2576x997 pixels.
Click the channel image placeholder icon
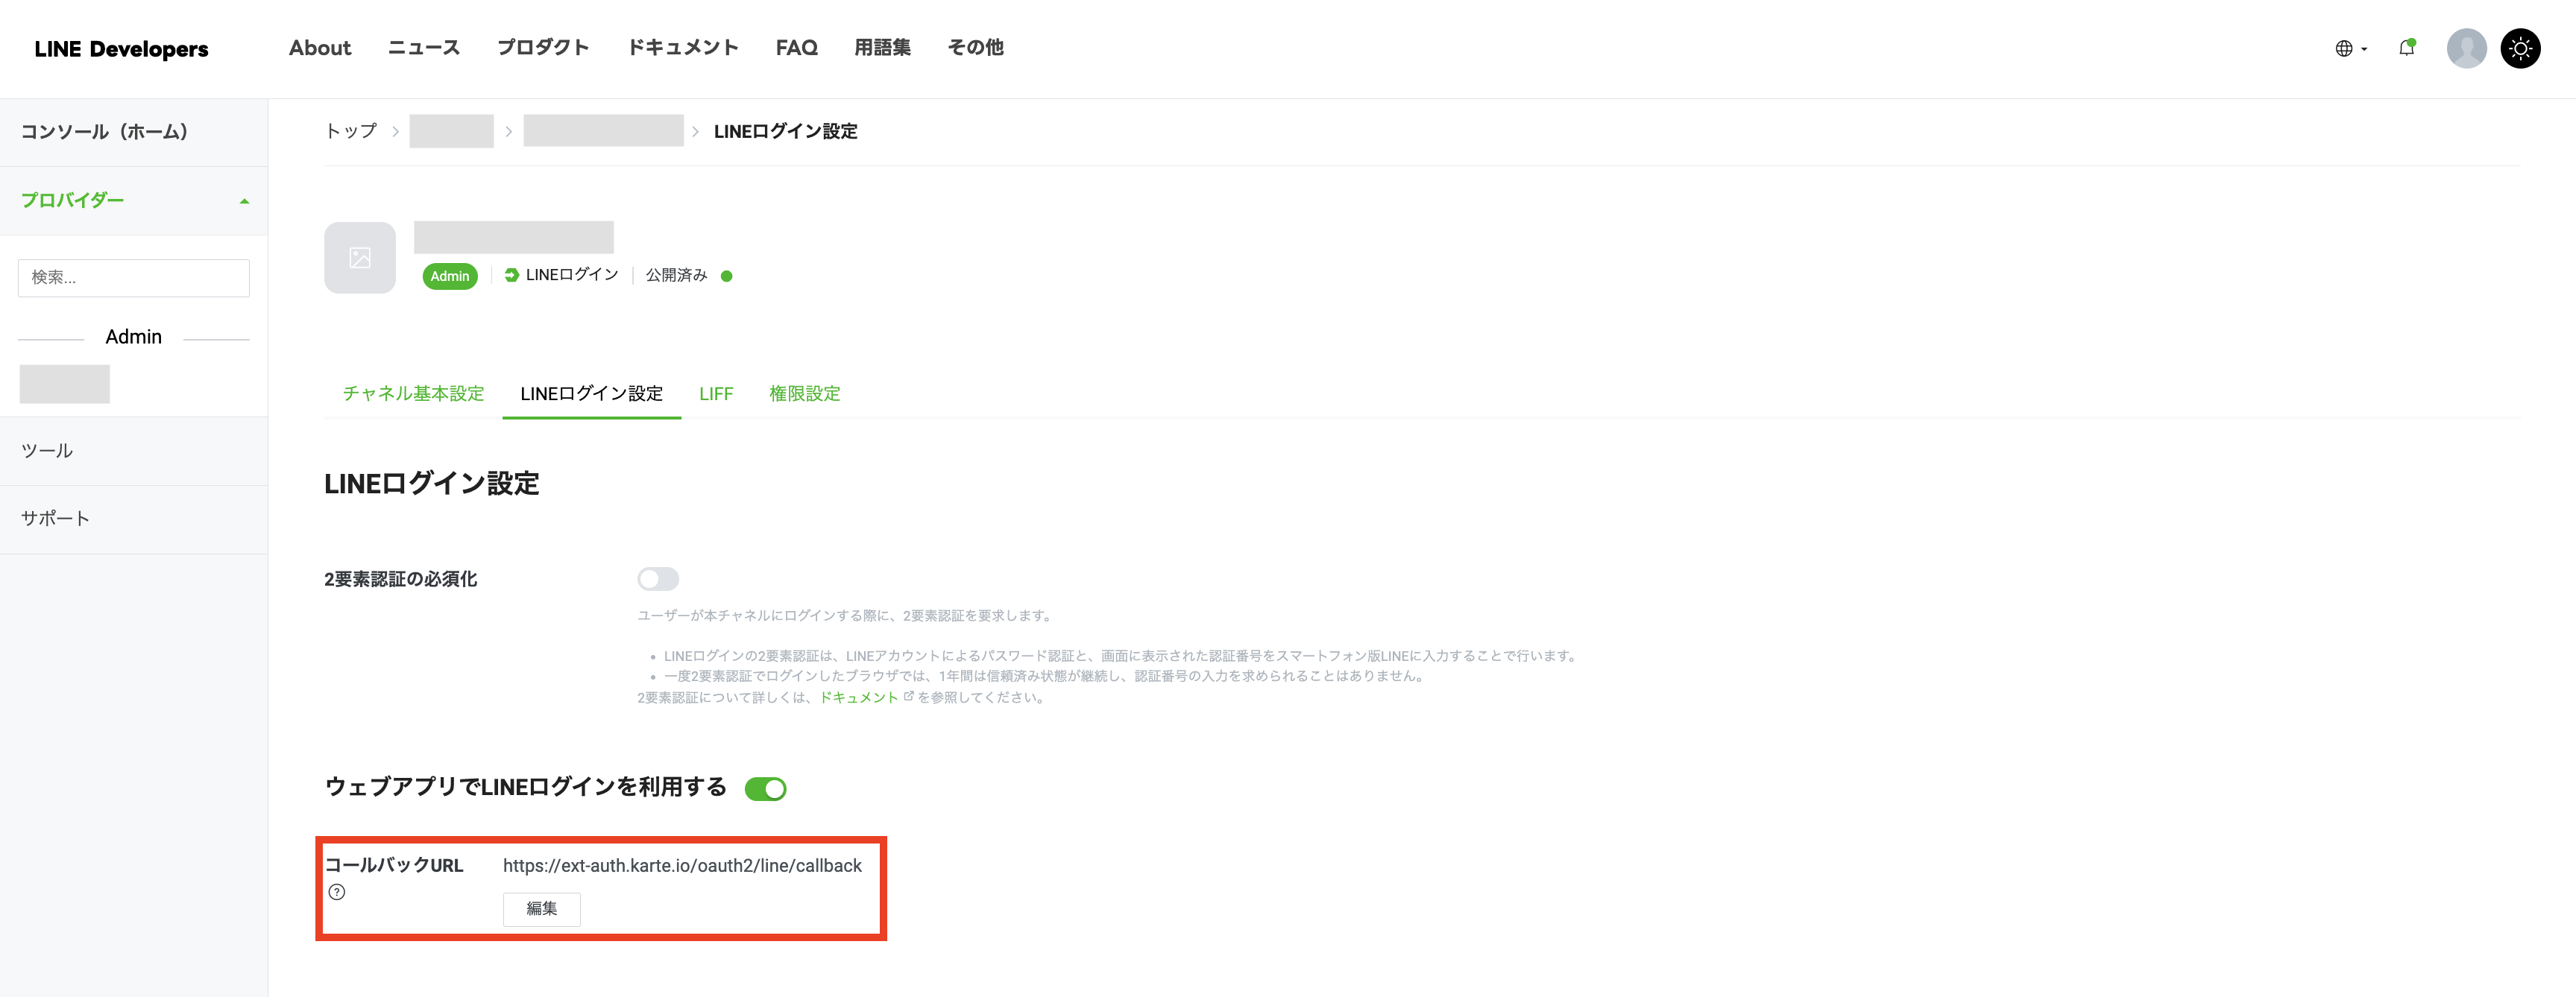360,258
